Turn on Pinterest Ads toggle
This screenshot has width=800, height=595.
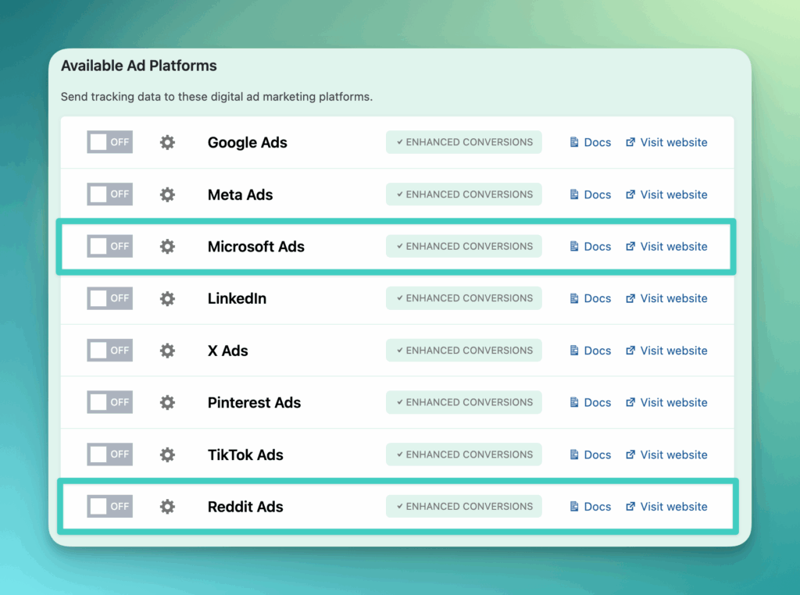109,402
